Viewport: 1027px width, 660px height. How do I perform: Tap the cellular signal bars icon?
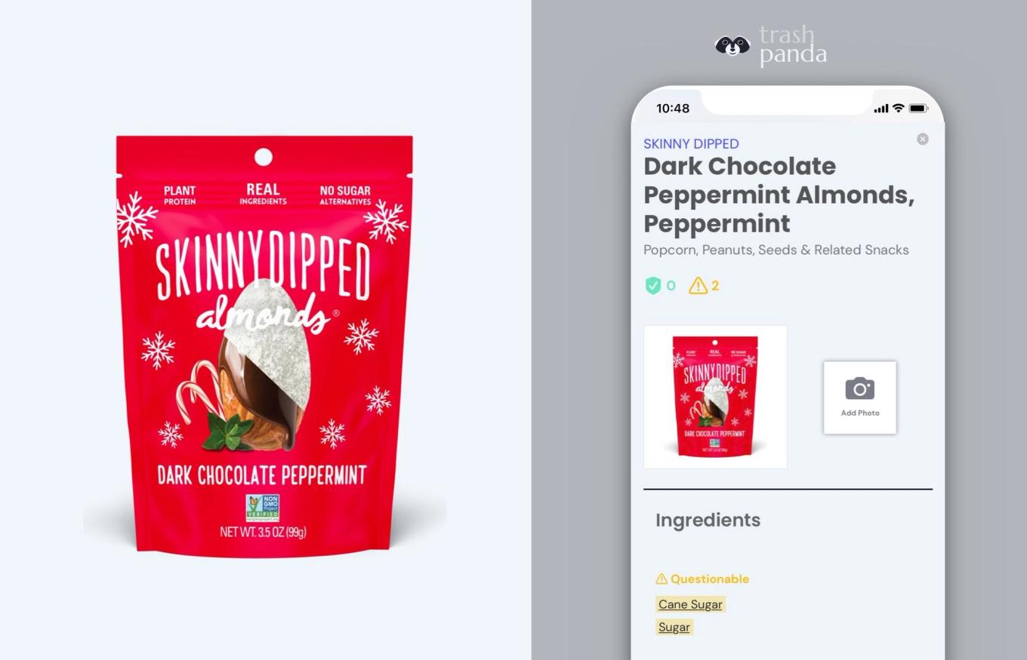click(x=881, y=109)
